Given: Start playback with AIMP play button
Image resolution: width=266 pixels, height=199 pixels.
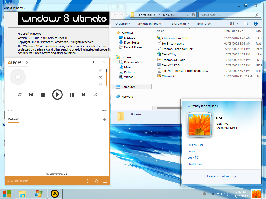Looking at the screenshot, I should (57, 95).
